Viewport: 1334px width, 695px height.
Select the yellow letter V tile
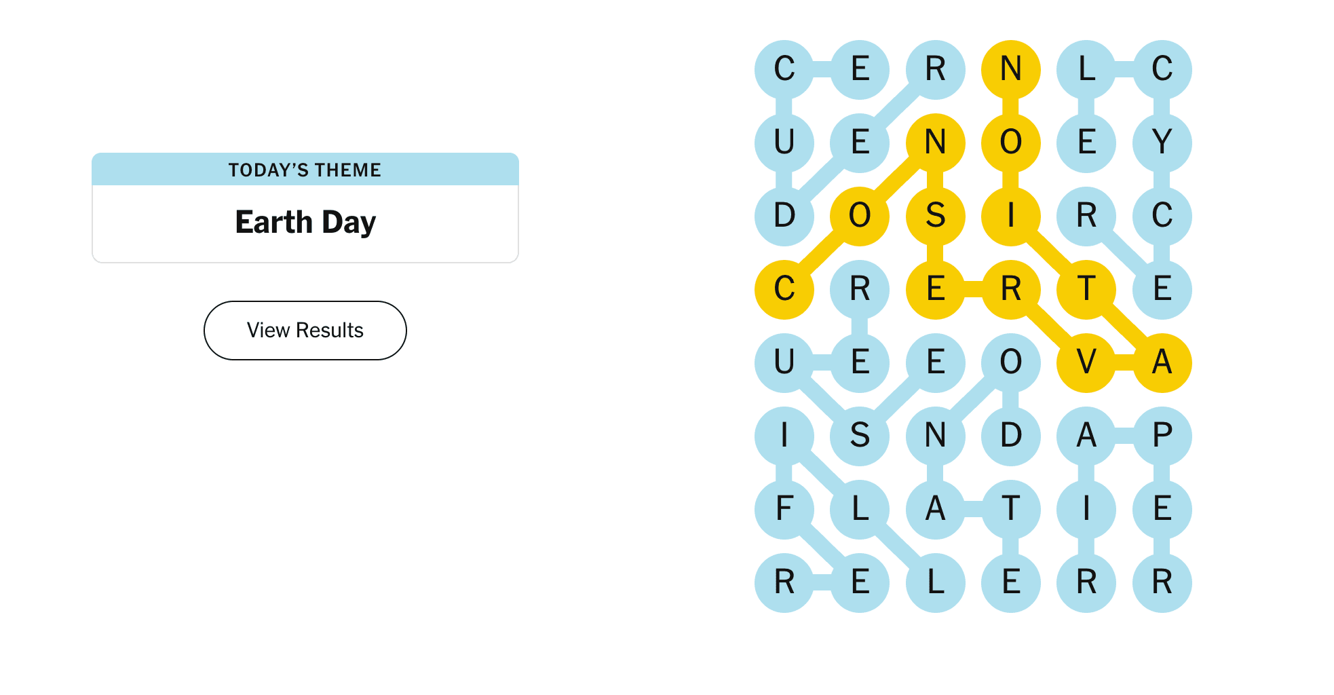click(1086, 362)
